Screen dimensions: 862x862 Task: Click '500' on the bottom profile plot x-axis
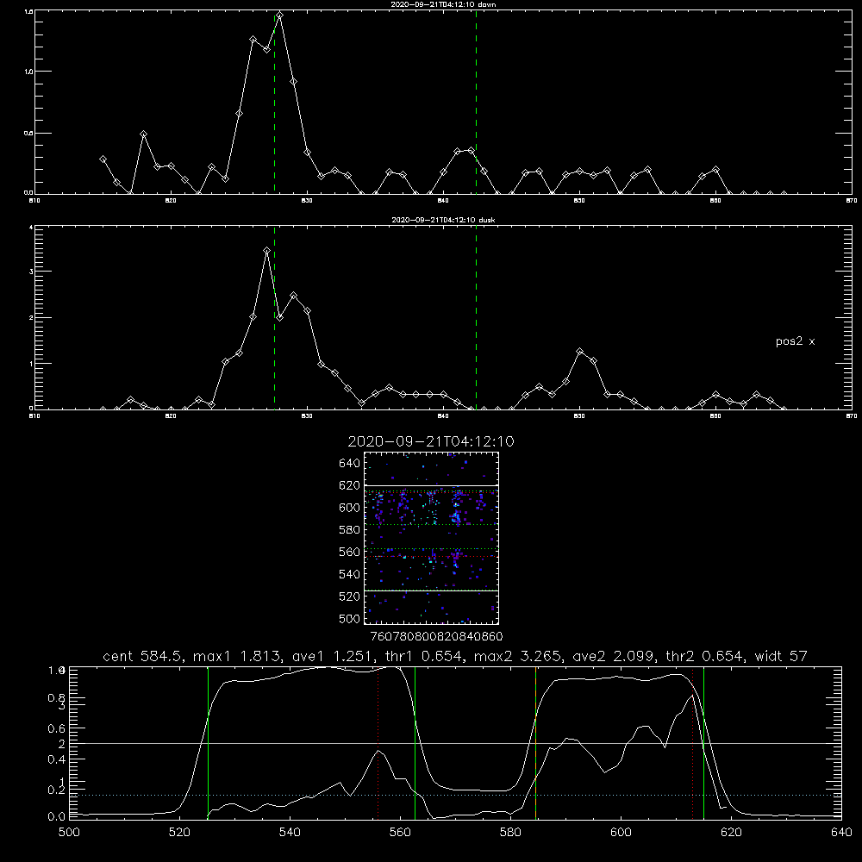69,833
